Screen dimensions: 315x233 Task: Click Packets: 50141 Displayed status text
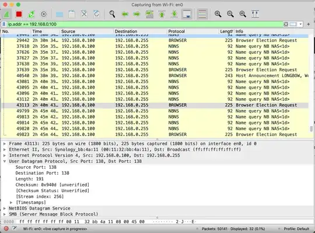233,229
